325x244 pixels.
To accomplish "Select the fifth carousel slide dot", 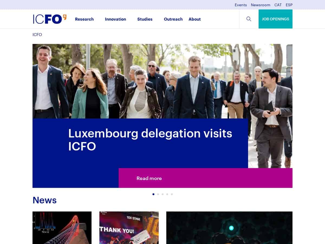I will click(x=172, y=194).
